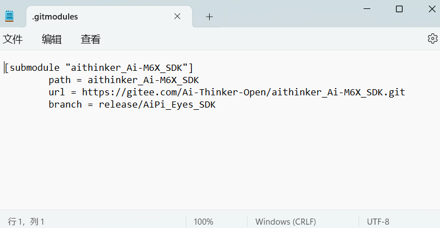Open the 查看 menu
The image size is (440, 228).
91,39
